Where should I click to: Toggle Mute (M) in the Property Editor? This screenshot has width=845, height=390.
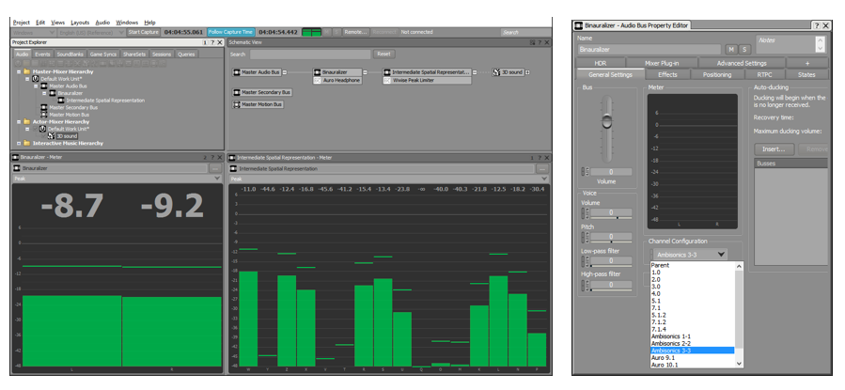pyautogui.click(x=731, y=49)
